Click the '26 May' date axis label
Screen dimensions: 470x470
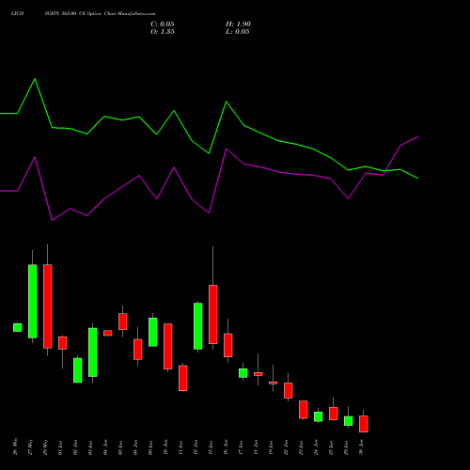point(16,446)
